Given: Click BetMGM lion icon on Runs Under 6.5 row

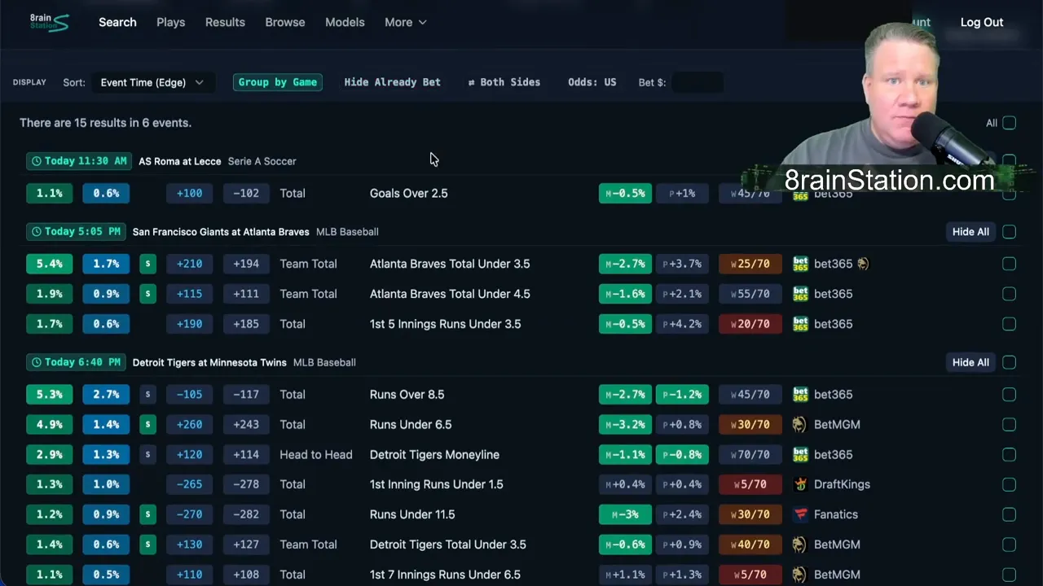Looking at the screenshot, I should tap(799, 425).
